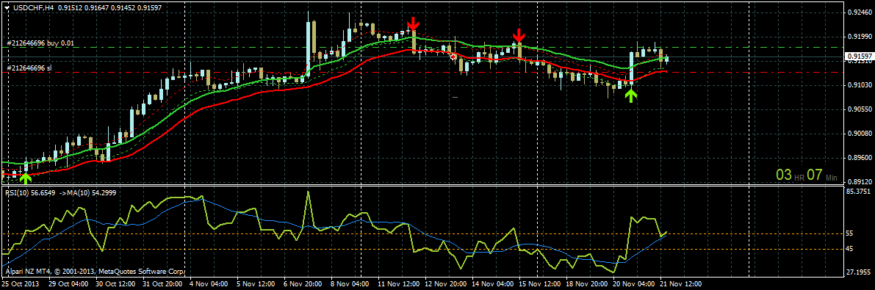Click the 0.91030 price scale label
The width and height of the screenshot is (875, 290).
860,84
